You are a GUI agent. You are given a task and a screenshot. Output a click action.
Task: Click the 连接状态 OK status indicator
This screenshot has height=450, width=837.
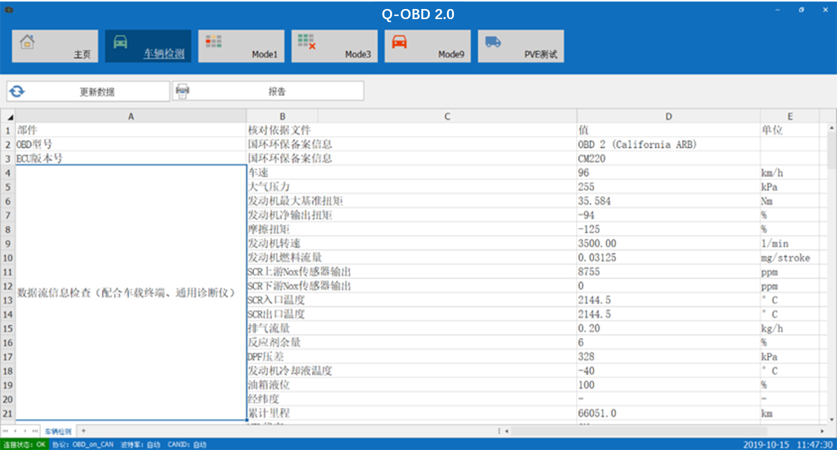click(x=24, y=444)
